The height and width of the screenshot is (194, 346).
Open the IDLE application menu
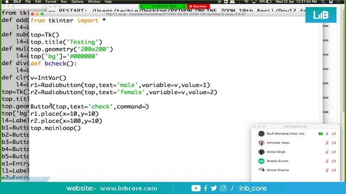click(17, 2)
